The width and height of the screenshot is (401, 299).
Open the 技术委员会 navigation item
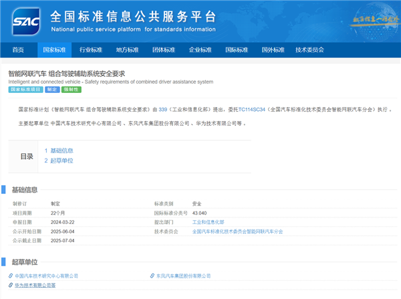(x=310, y=49)
